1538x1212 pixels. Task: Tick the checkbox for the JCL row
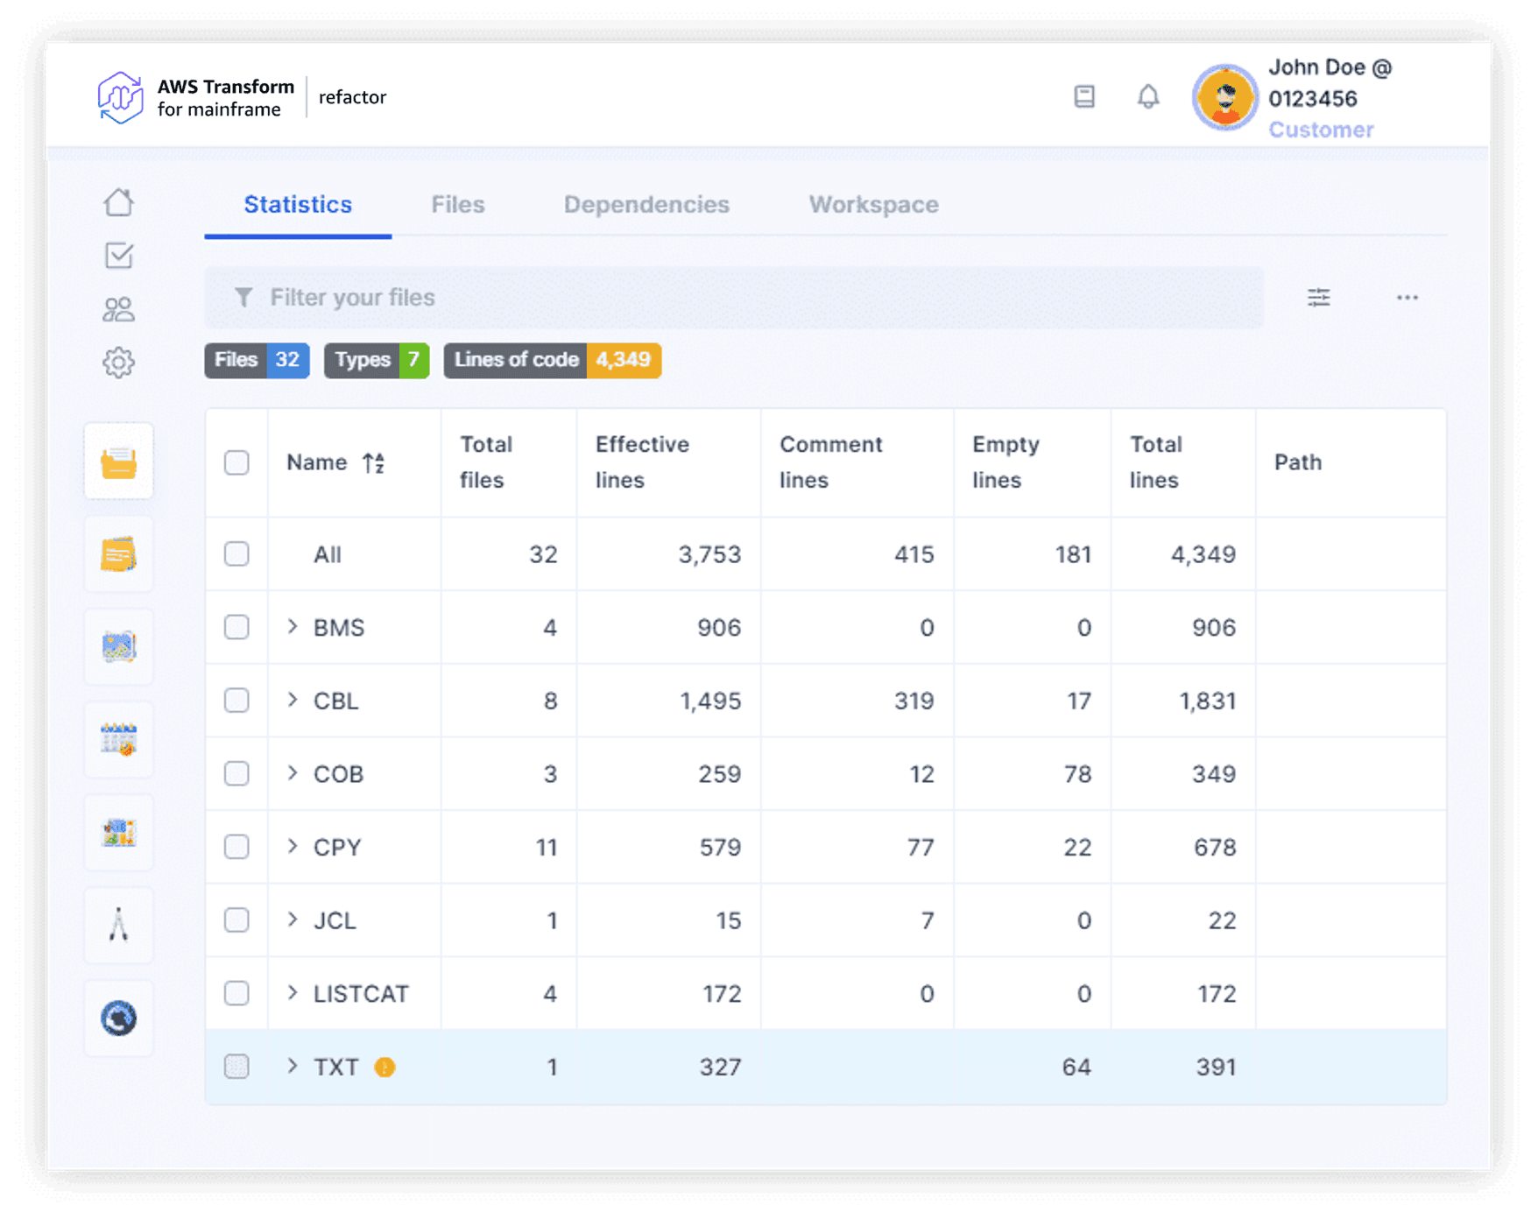pos(236,920)
